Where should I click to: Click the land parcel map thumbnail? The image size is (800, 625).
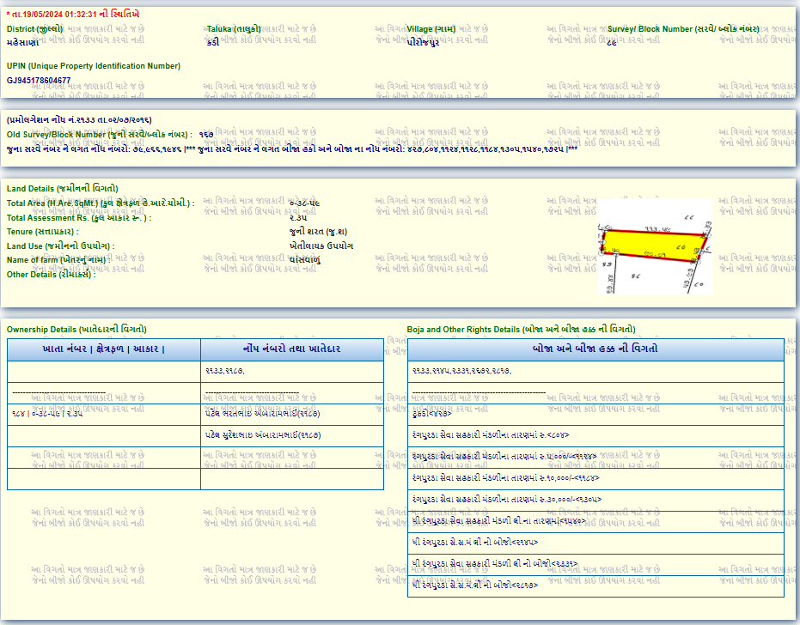click(655, 246)
